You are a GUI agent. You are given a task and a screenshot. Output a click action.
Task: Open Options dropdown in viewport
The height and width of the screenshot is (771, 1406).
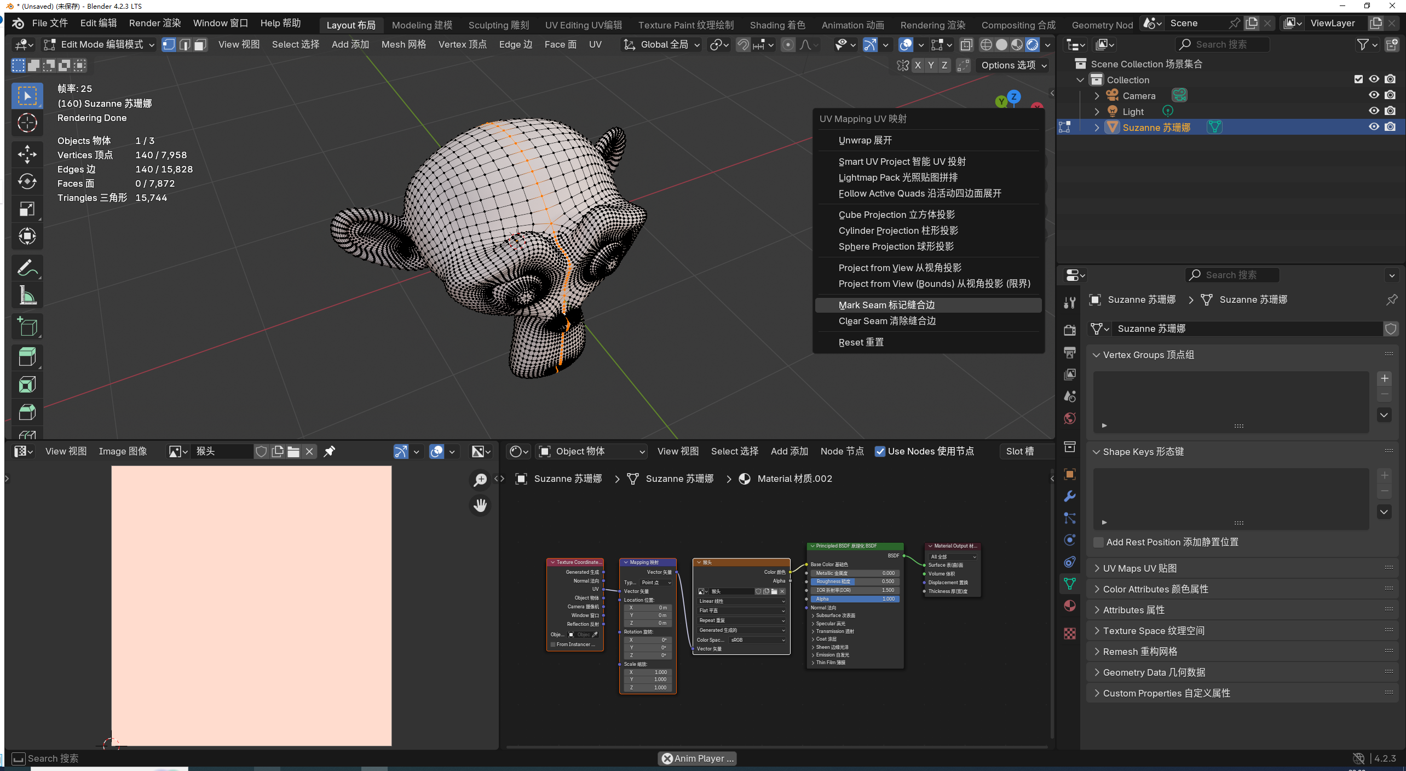click(1013, 65)
